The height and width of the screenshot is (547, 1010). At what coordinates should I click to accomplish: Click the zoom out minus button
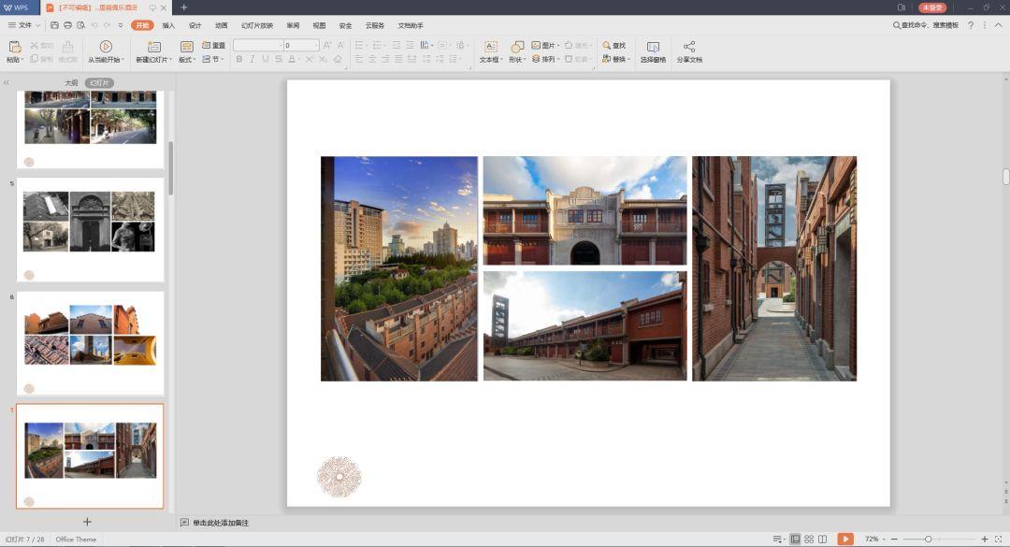[894, 539]
